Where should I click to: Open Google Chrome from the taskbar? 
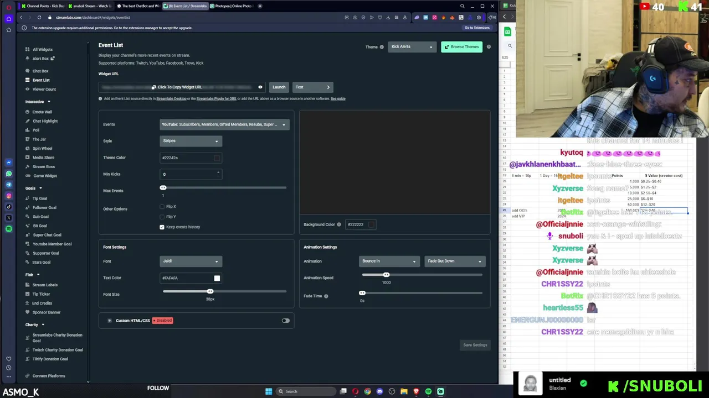(x=367, y=391)
